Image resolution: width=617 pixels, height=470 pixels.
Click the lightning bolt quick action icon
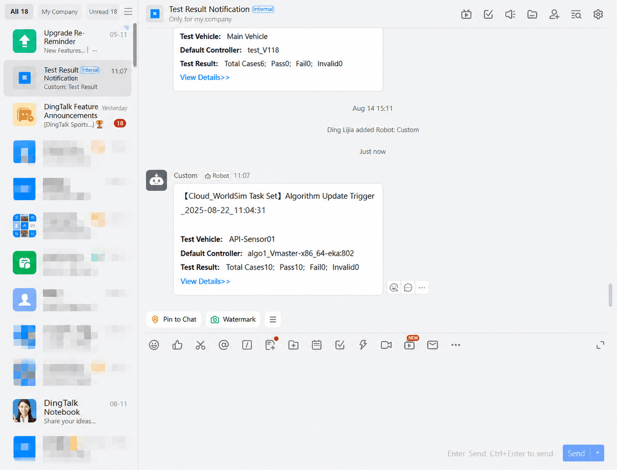click(363, 345)
